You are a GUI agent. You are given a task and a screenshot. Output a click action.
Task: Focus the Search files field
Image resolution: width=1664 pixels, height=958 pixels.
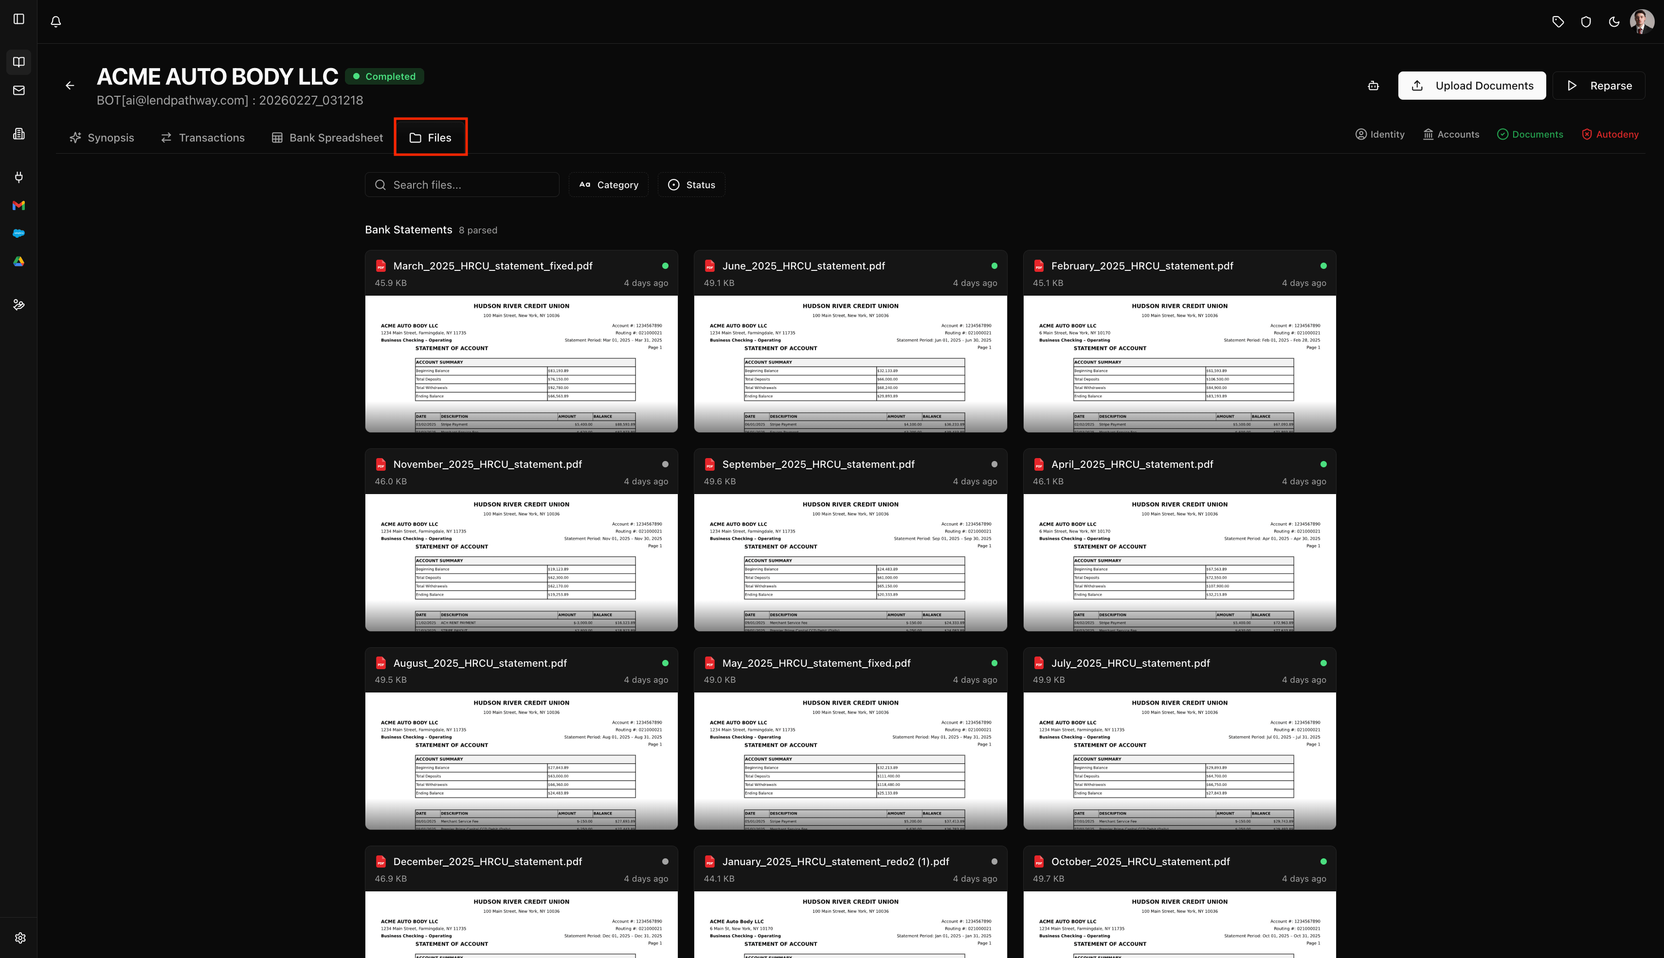tap(462, 185)
